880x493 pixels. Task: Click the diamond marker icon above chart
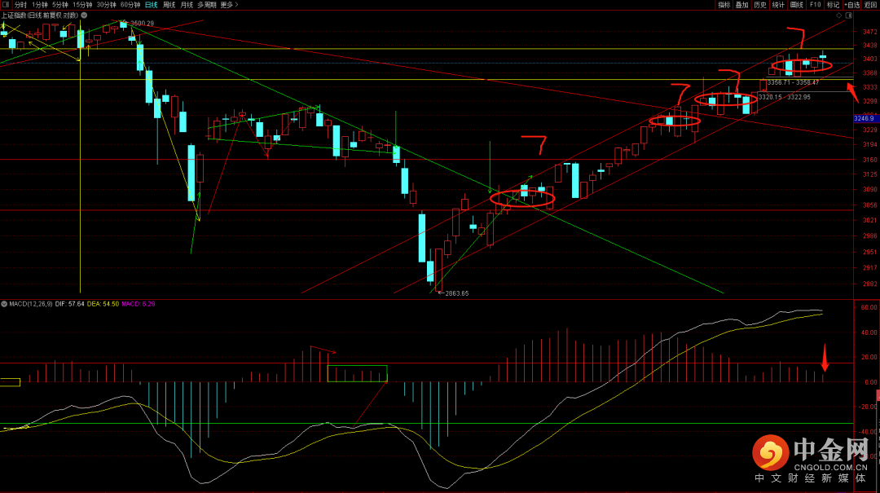pyautogui.click(x=839, y=15)
